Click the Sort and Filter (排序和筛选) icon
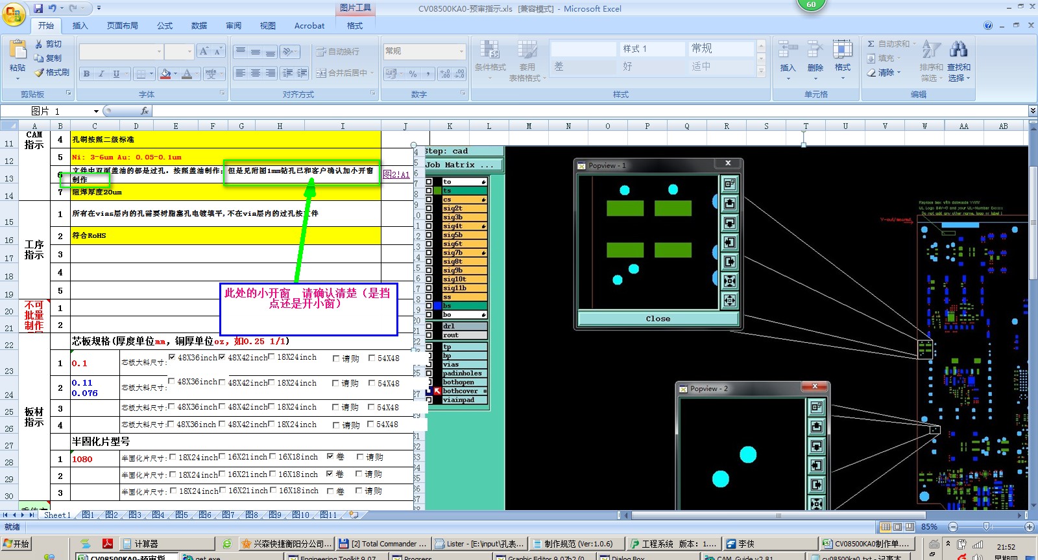Viewport: 1038px width, 560px height. 931,49
